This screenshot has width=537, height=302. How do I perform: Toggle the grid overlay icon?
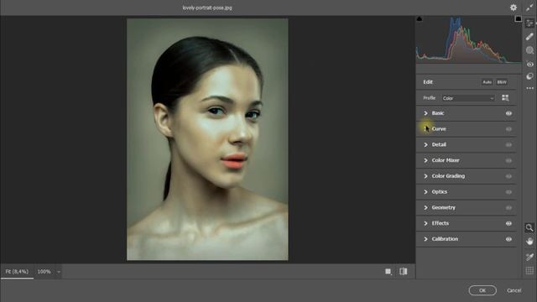pyautogui.click(x=529, y=270)
